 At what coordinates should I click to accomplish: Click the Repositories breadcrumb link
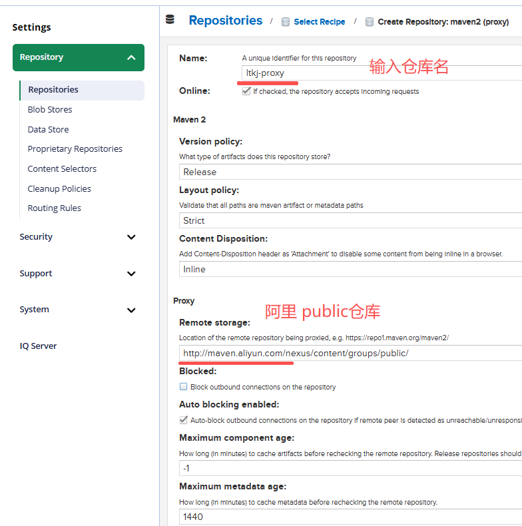click(x=226, y=21)
